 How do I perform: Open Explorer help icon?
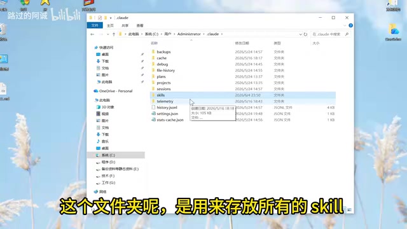pos(350,25)
